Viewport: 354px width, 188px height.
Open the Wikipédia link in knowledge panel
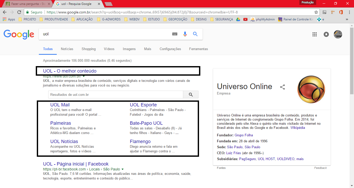298,128
